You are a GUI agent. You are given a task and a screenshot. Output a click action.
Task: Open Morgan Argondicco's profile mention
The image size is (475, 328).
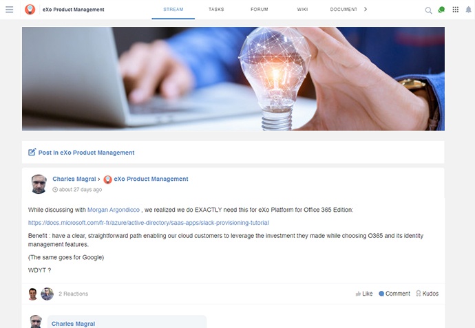[114, 210]
